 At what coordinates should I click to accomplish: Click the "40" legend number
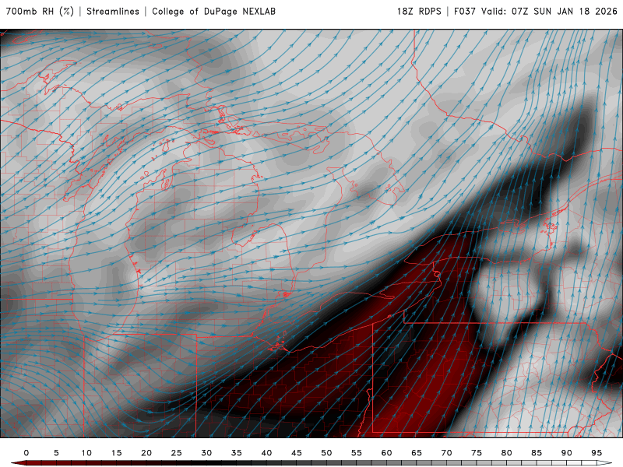tap(266, 453)
